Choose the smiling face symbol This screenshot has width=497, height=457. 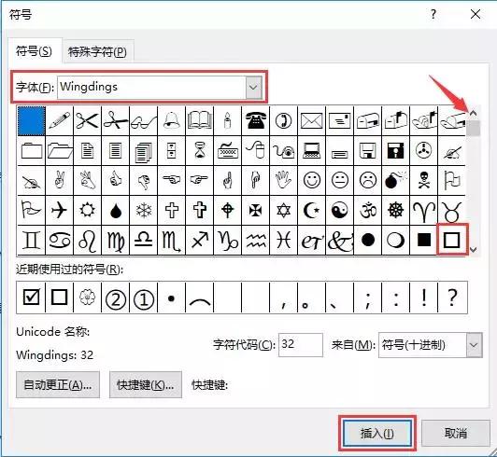312,180
